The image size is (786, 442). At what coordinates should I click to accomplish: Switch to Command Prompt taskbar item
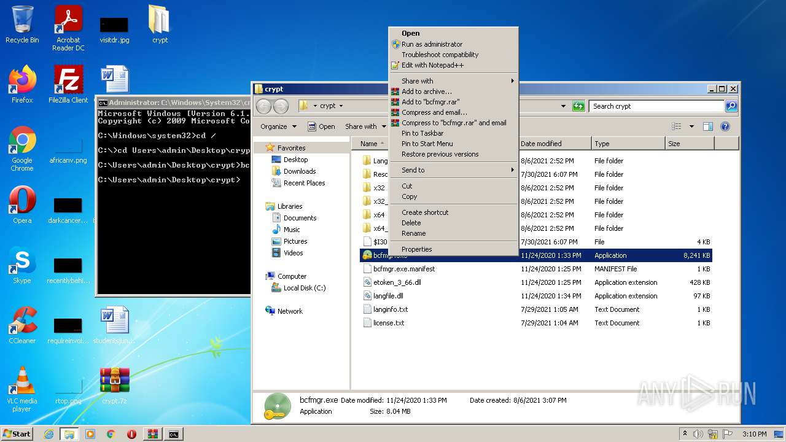(174, 434)
